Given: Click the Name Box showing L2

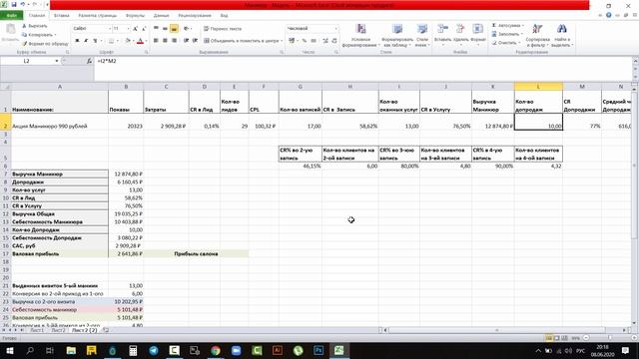Looking at the screenshot, I should click(x=27, y=61).
